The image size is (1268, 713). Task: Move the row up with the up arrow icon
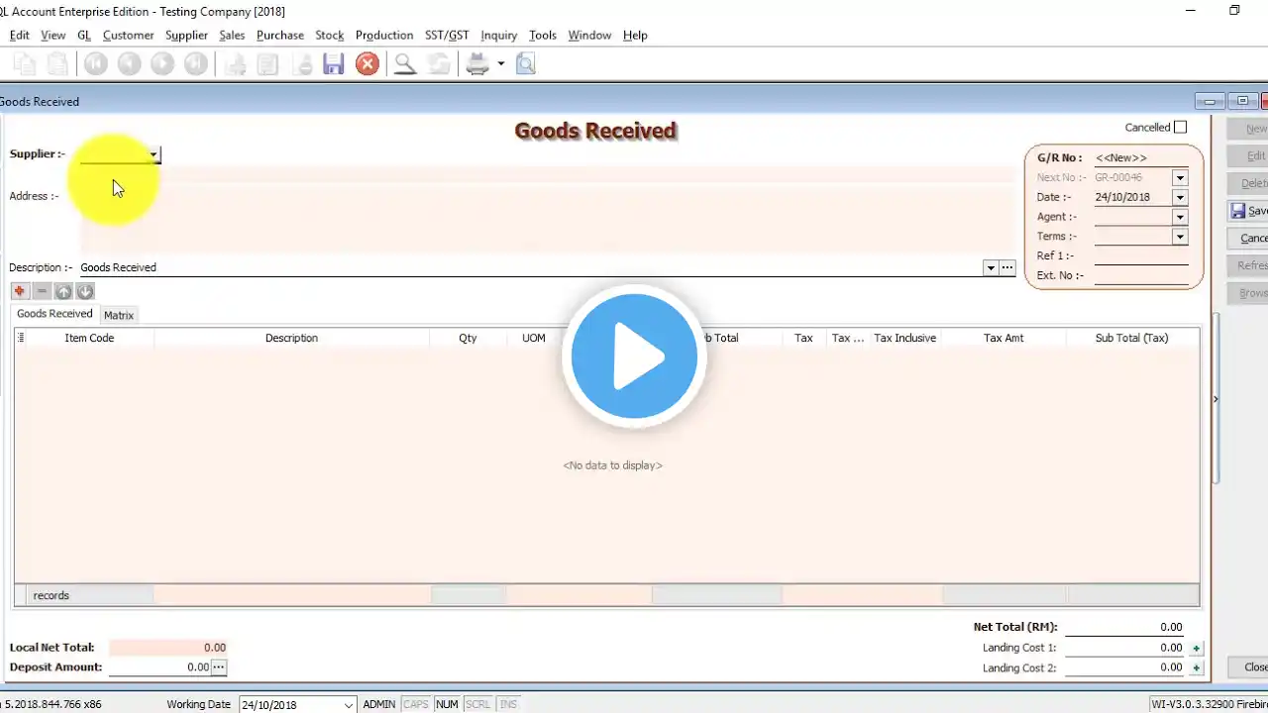click(x=63, y=291)
